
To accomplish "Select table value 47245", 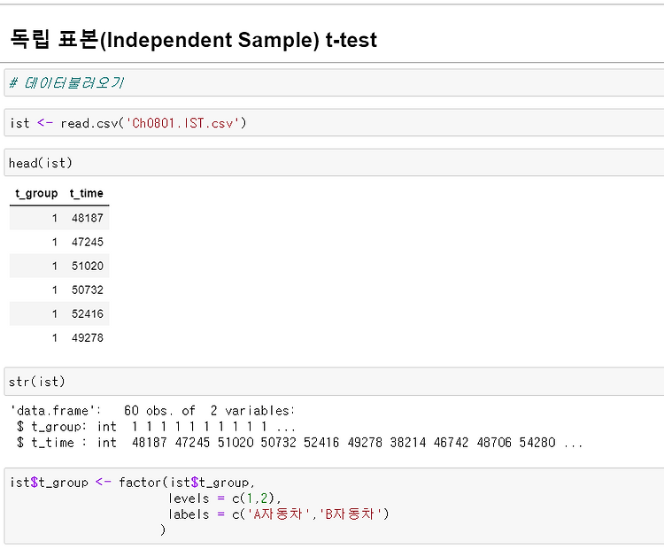I will [x=88, y=242].
